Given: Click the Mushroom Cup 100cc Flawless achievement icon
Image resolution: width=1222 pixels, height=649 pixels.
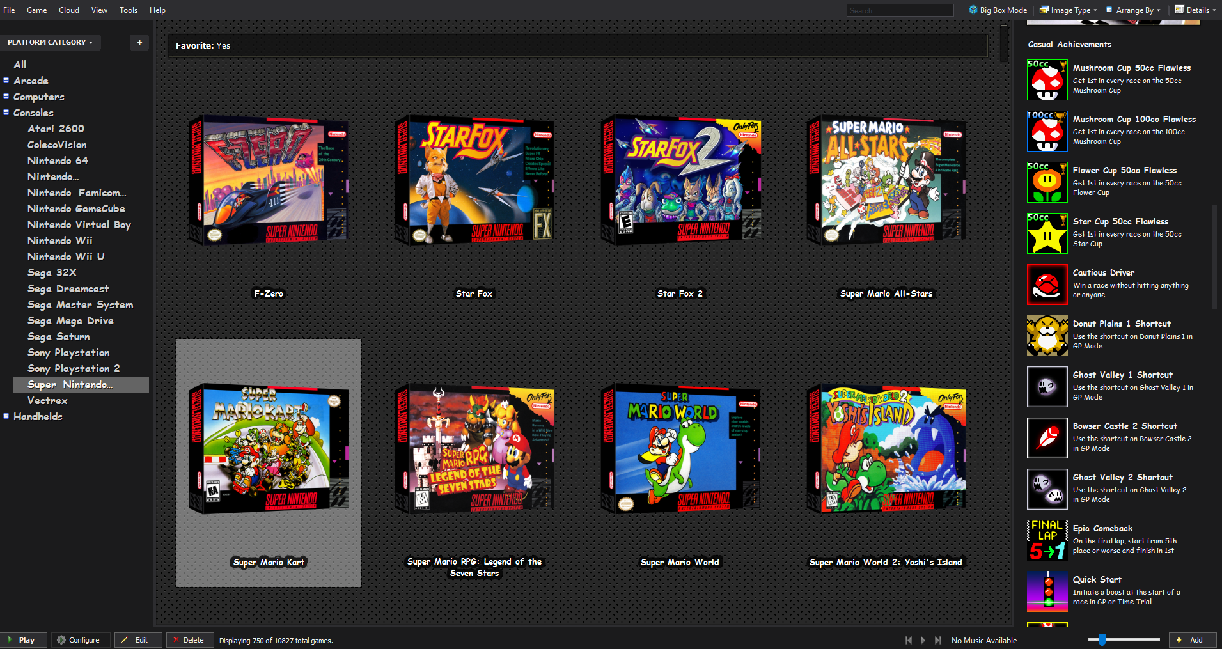Looking at the screenshot, I should pyautogui.click(x=1047, y=131).
